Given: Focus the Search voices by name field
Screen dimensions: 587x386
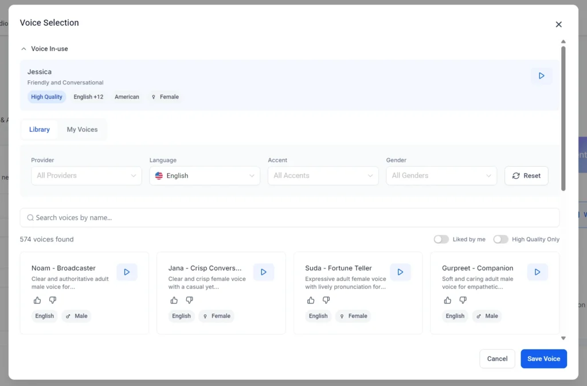Looking at the screenshot, I should point(289,217).
